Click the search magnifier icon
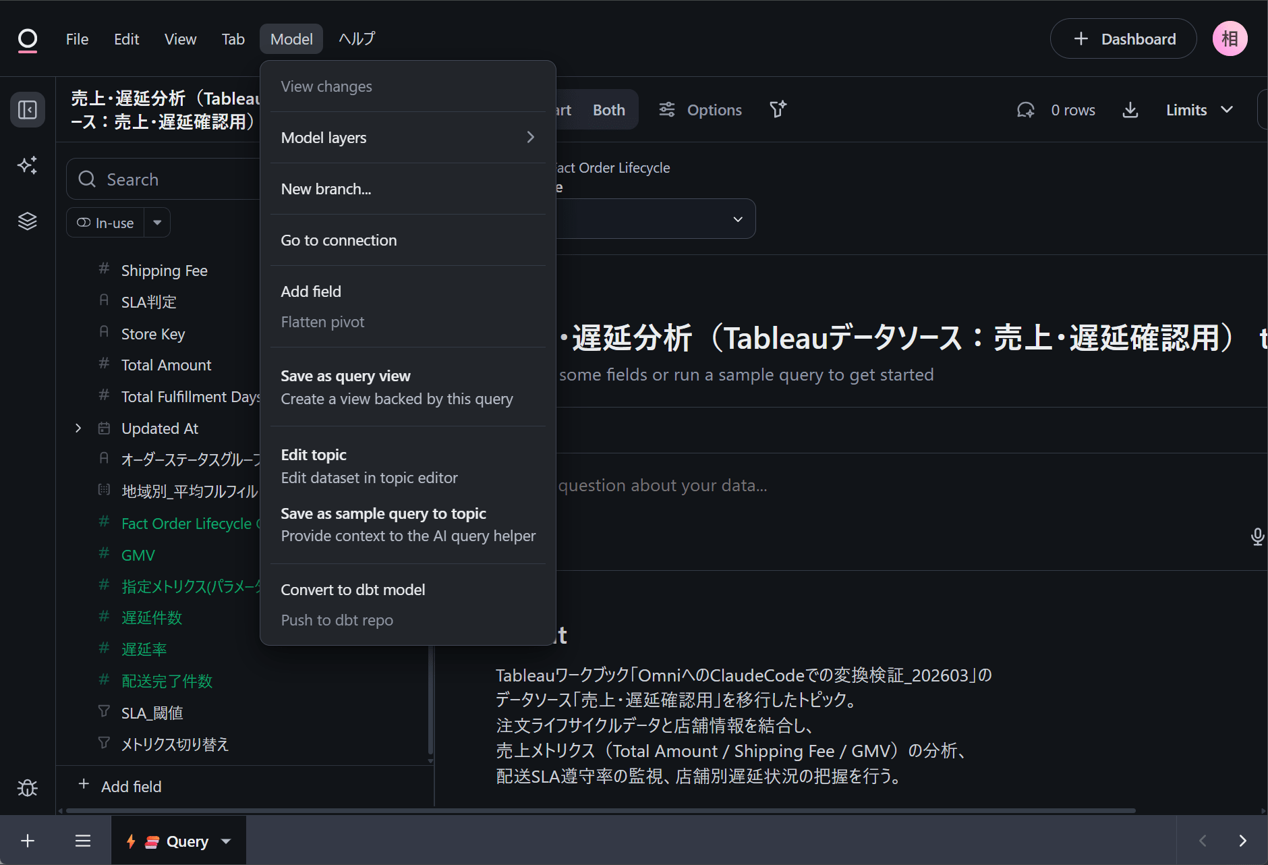 87,179
